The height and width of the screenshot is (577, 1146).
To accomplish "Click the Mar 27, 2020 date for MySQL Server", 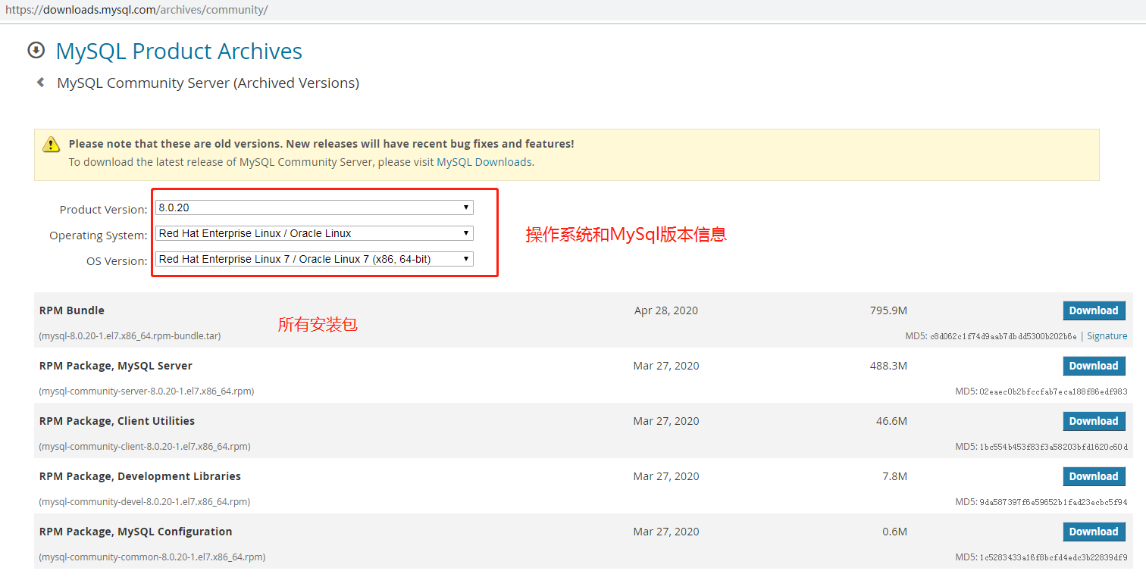I will pos(666,366).
